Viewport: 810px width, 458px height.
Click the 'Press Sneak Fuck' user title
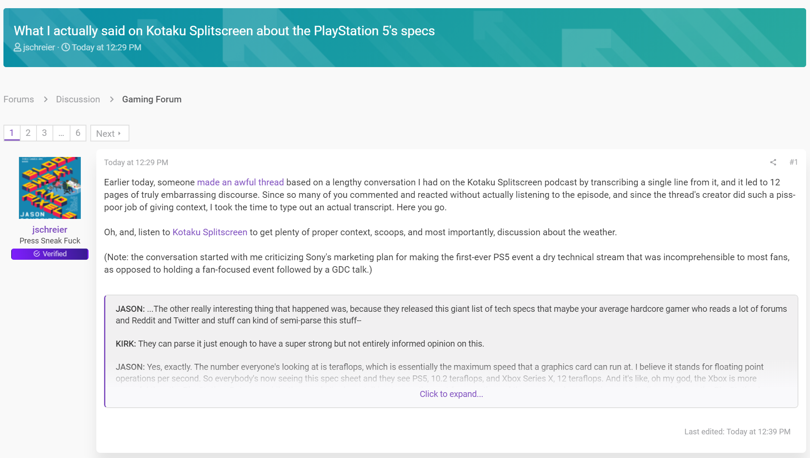[x=50, y=241]
